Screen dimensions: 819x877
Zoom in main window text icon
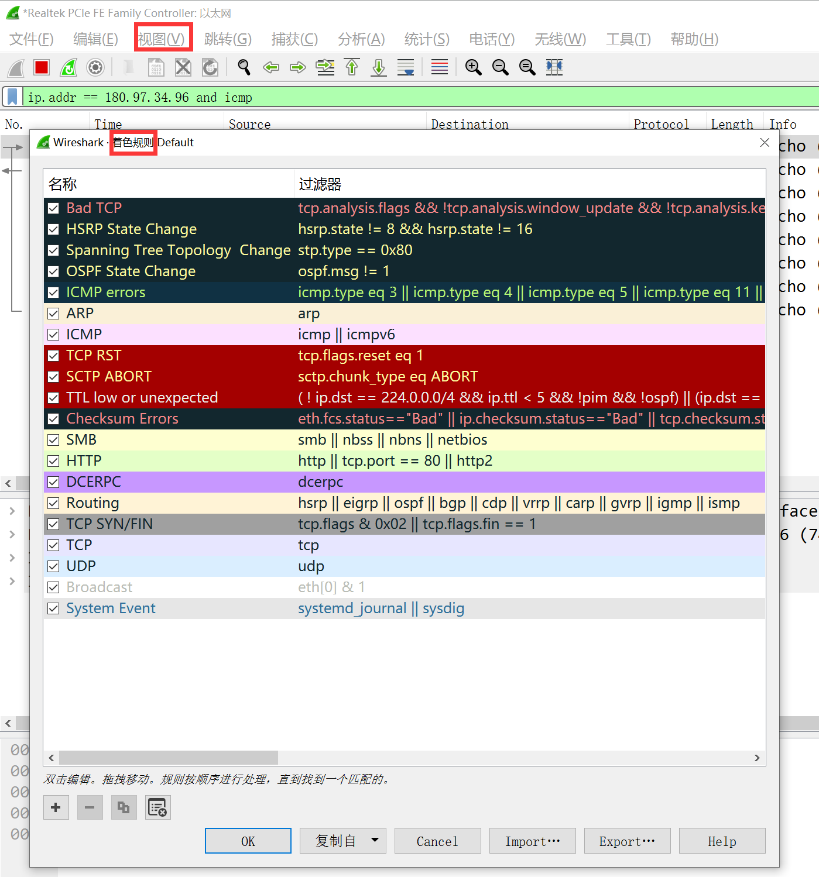(473, 68)
